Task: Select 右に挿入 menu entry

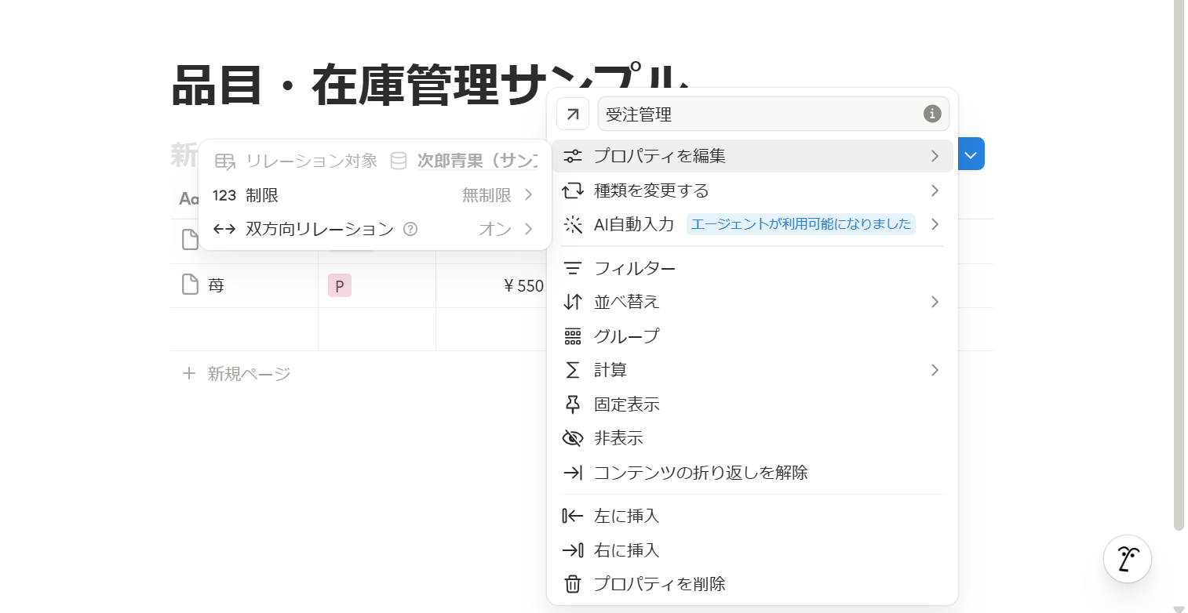Action: click(753, 550)
